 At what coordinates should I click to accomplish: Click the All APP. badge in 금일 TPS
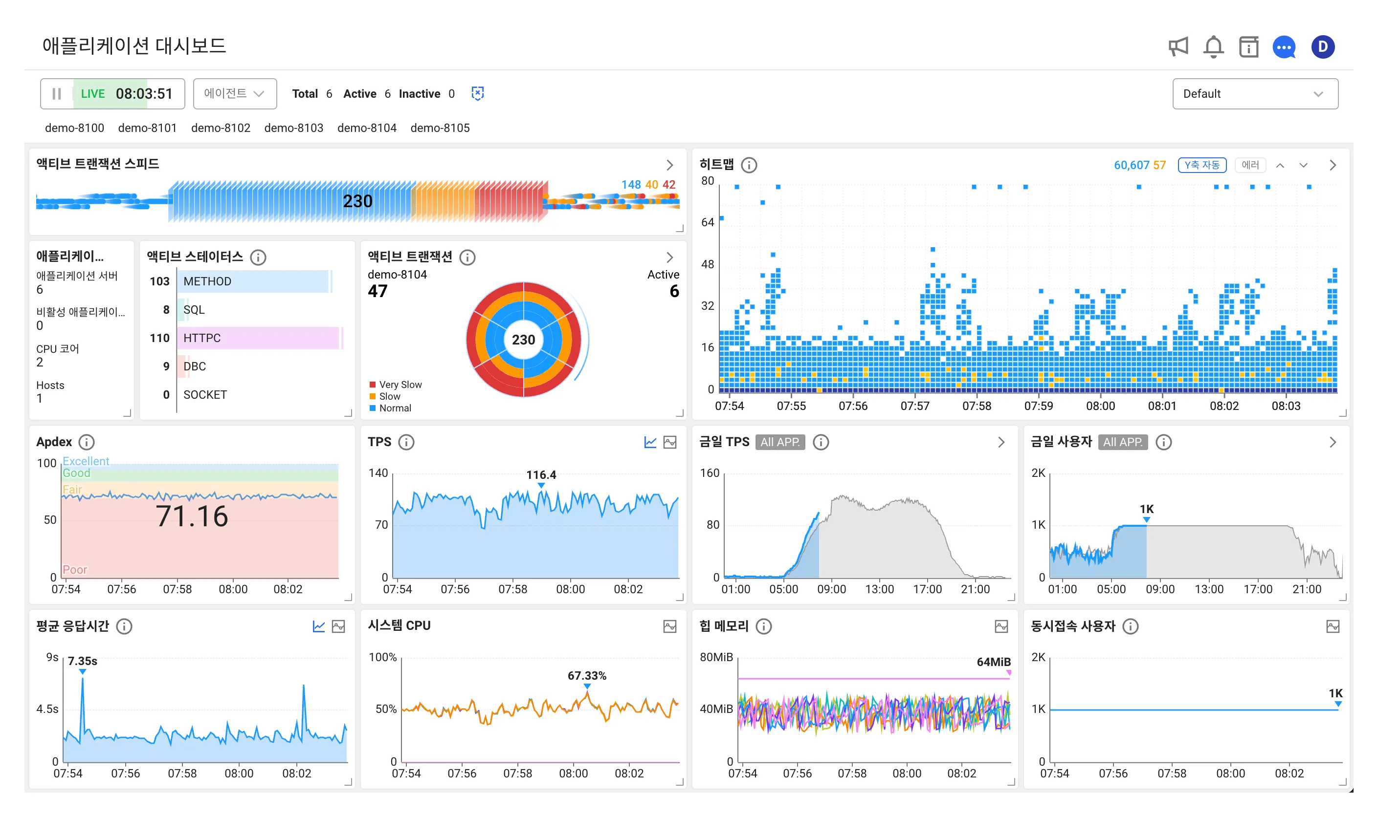(x=779, y=442)
